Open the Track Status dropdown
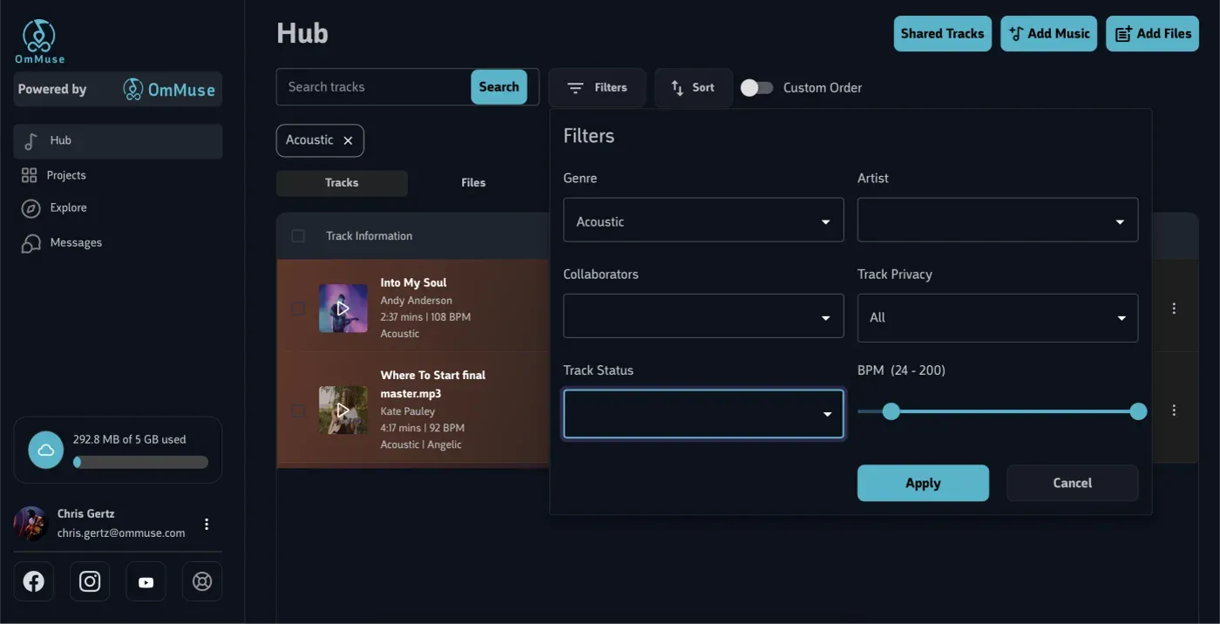 [x=703, y=414]
